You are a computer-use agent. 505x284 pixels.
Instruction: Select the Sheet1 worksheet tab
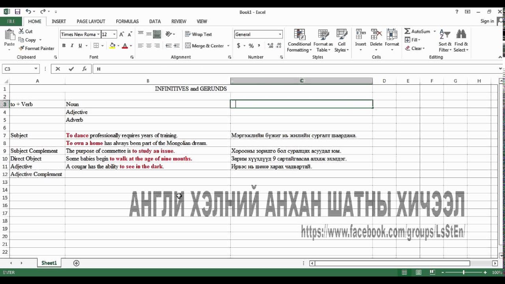click(49, 263)
